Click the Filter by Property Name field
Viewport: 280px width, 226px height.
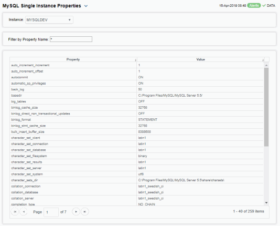click(71, 39)
